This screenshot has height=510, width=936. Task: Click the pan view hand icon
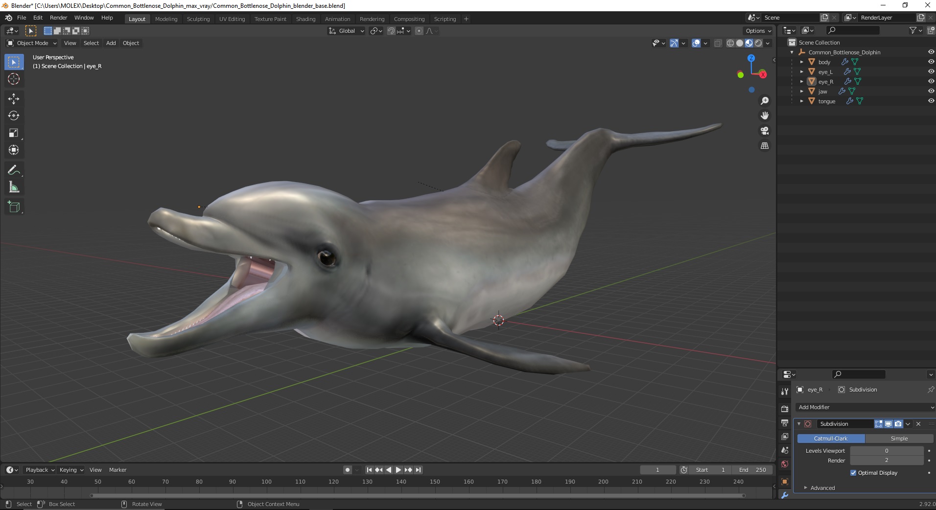764,116
